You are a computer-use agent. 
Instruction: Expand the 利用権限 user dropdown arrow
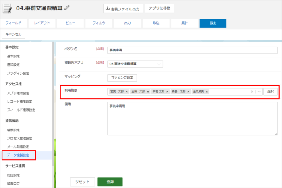(x=259, y=92)
